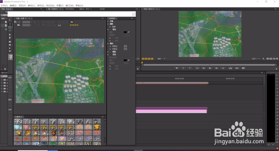Toggle the 光泽 sheen checkbox under background
279x151 pixels.
point(113,66)
